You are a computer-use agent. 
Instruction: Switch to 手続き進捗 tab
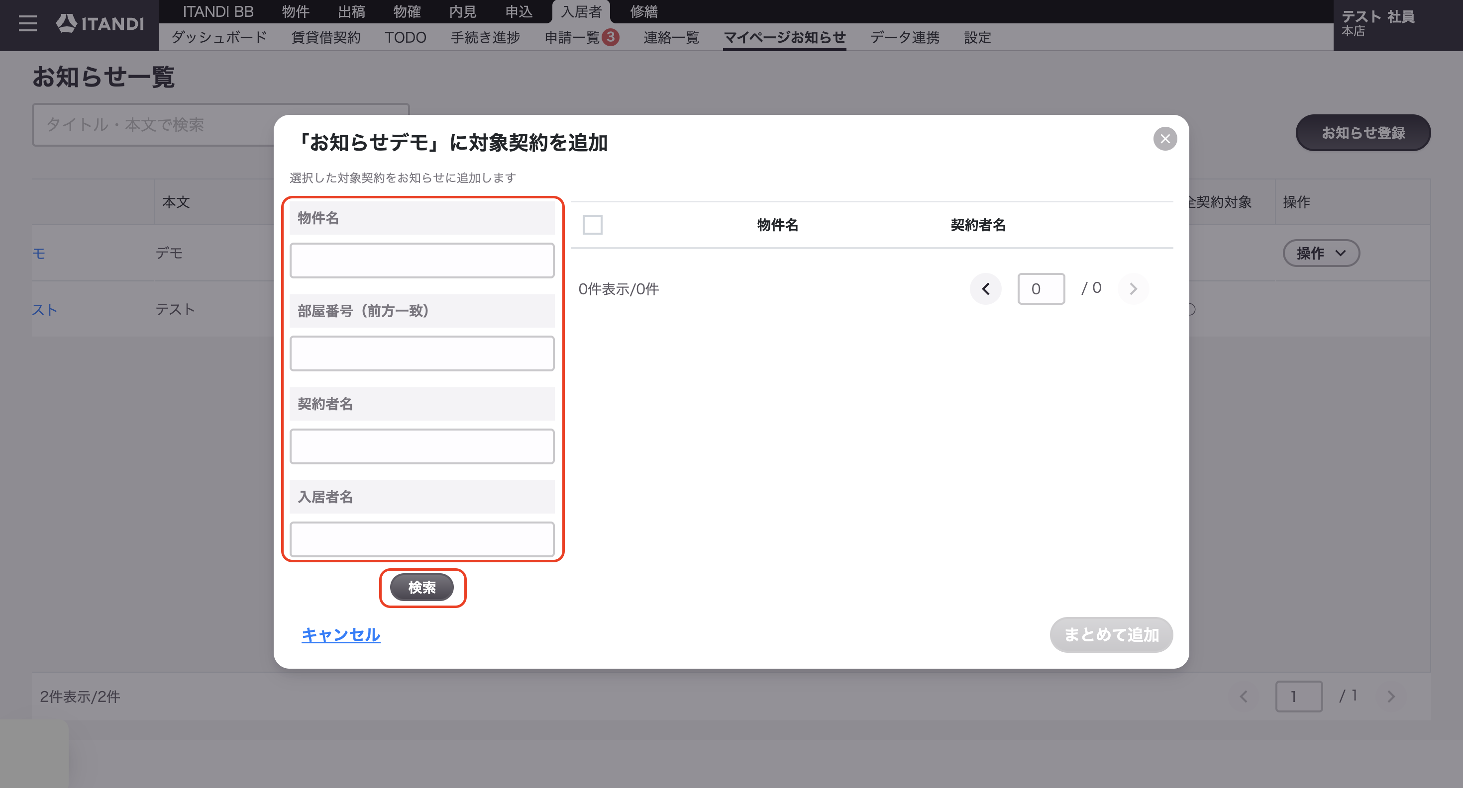point(486,37)
